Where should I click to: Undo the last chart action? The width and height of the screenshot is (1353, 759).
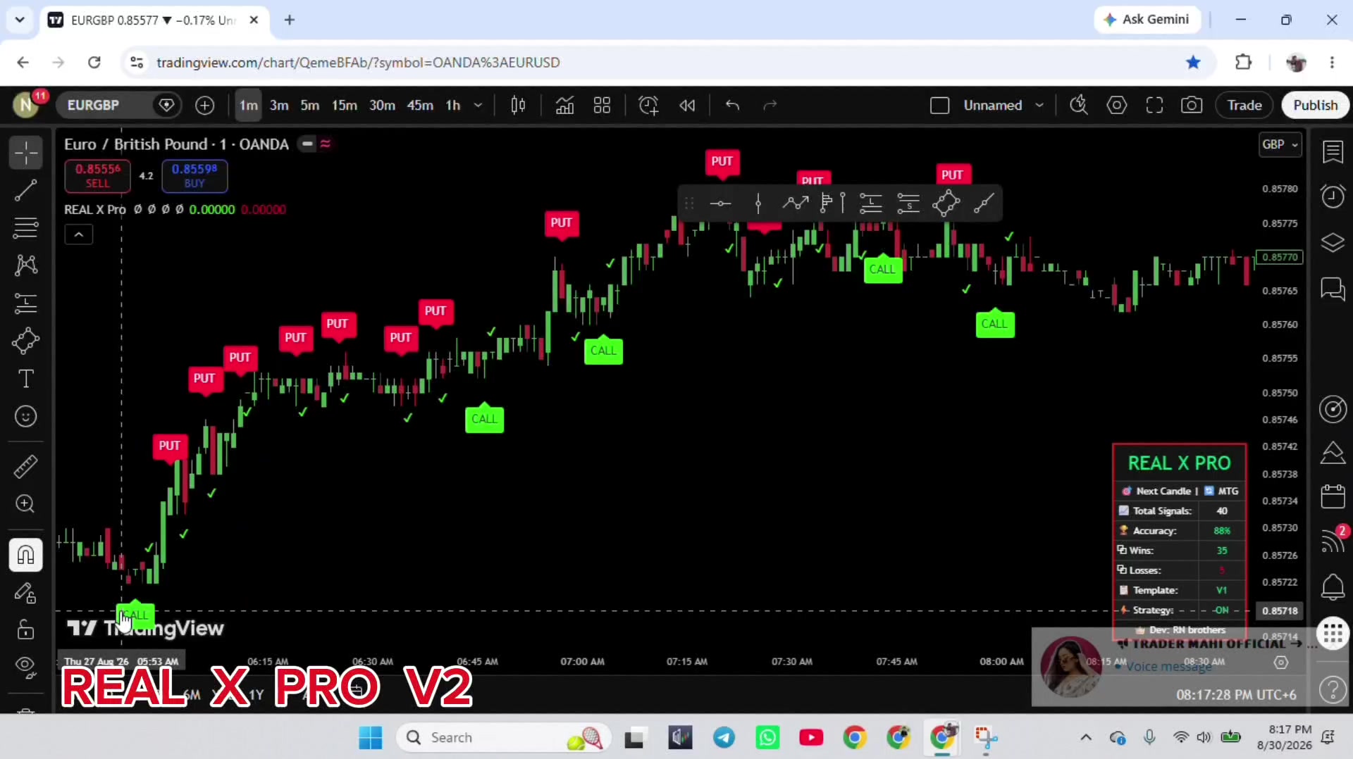click(733, 105)
